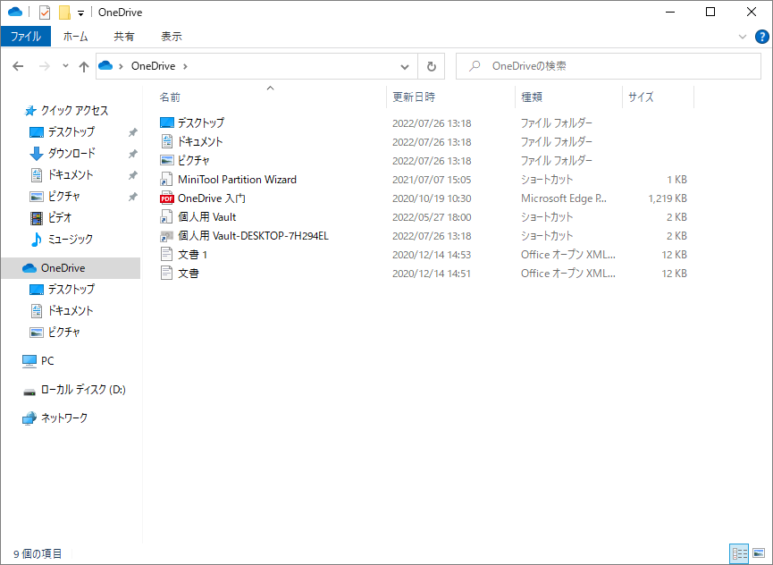The width and height of the screenshot is (773, 565).
Task: Open Quick Access Toolbar customize dropdown
Action: tap(80, 13)
